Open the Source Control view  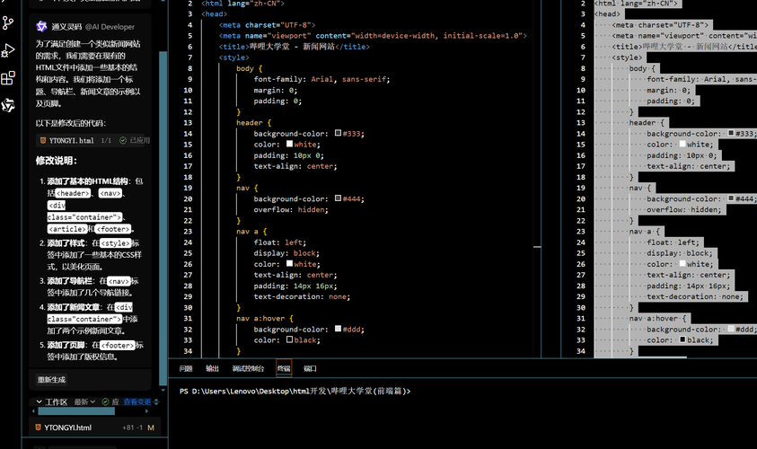[x=8, y=22]
